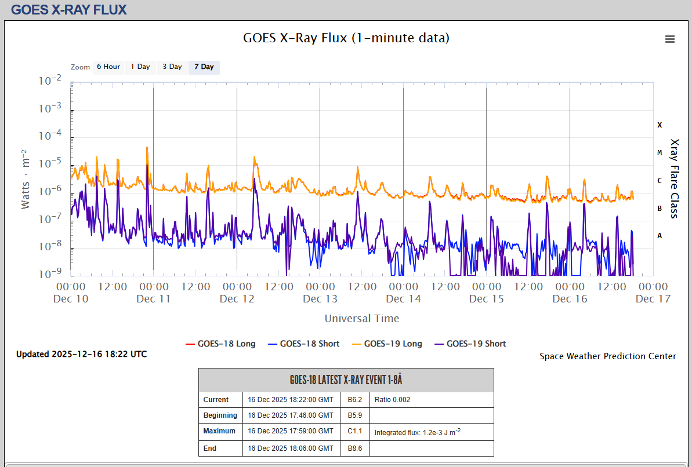Click the orange GOES-19 Long legend line
Viewport: 692px width, 467px height.
(355, 344)
